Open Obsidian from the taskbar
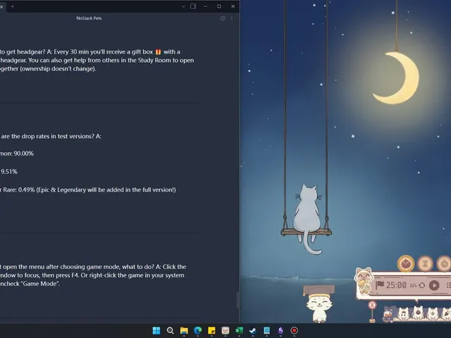The height and width of the screenshot is (338, 451). [280, 330]
